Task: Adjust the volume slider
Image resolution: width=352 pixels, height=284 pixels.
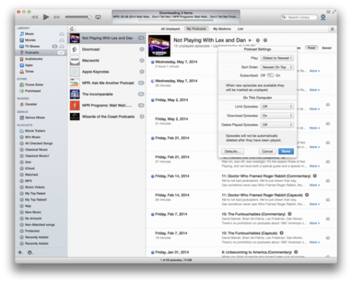Action: point(78,17)
